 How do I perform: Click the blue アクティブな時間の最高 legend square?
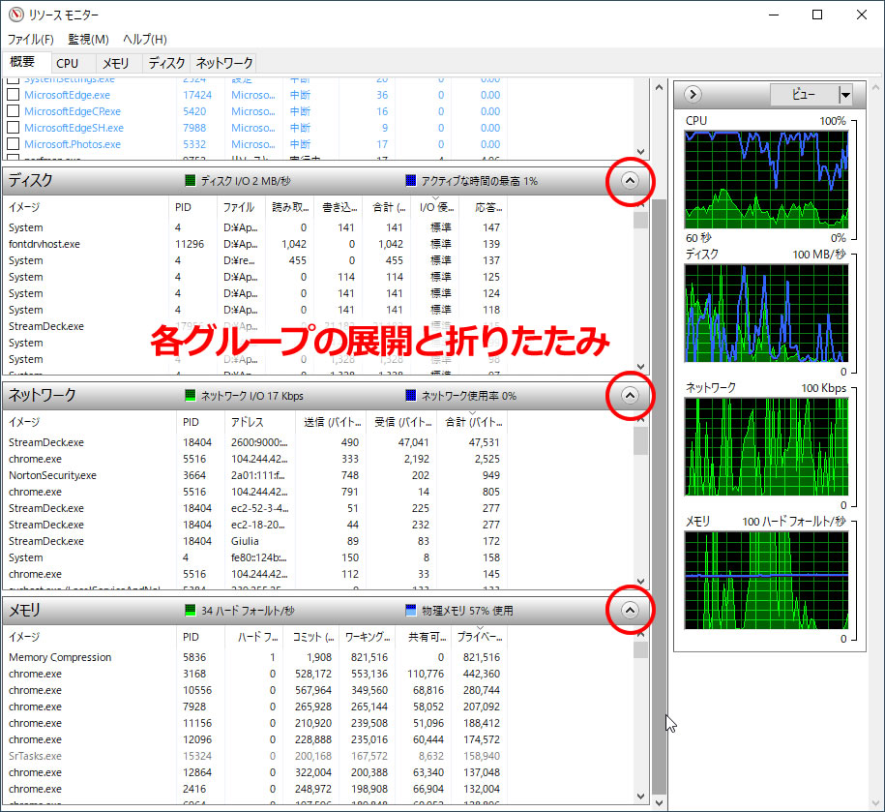click(x=411, y=181)
